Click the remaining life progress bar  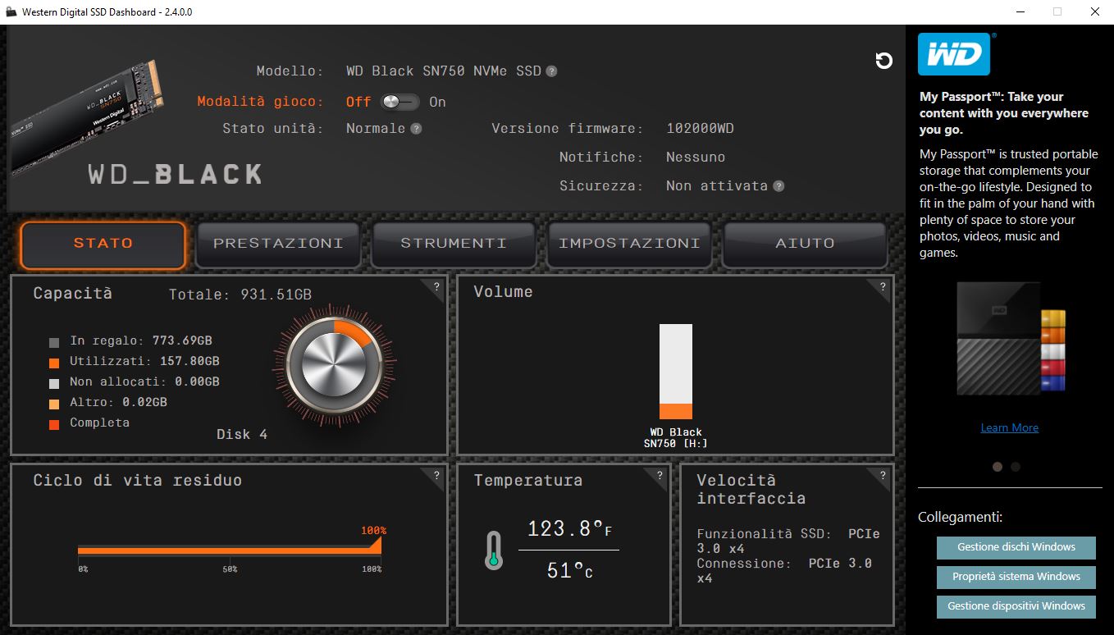click(230, 549)
